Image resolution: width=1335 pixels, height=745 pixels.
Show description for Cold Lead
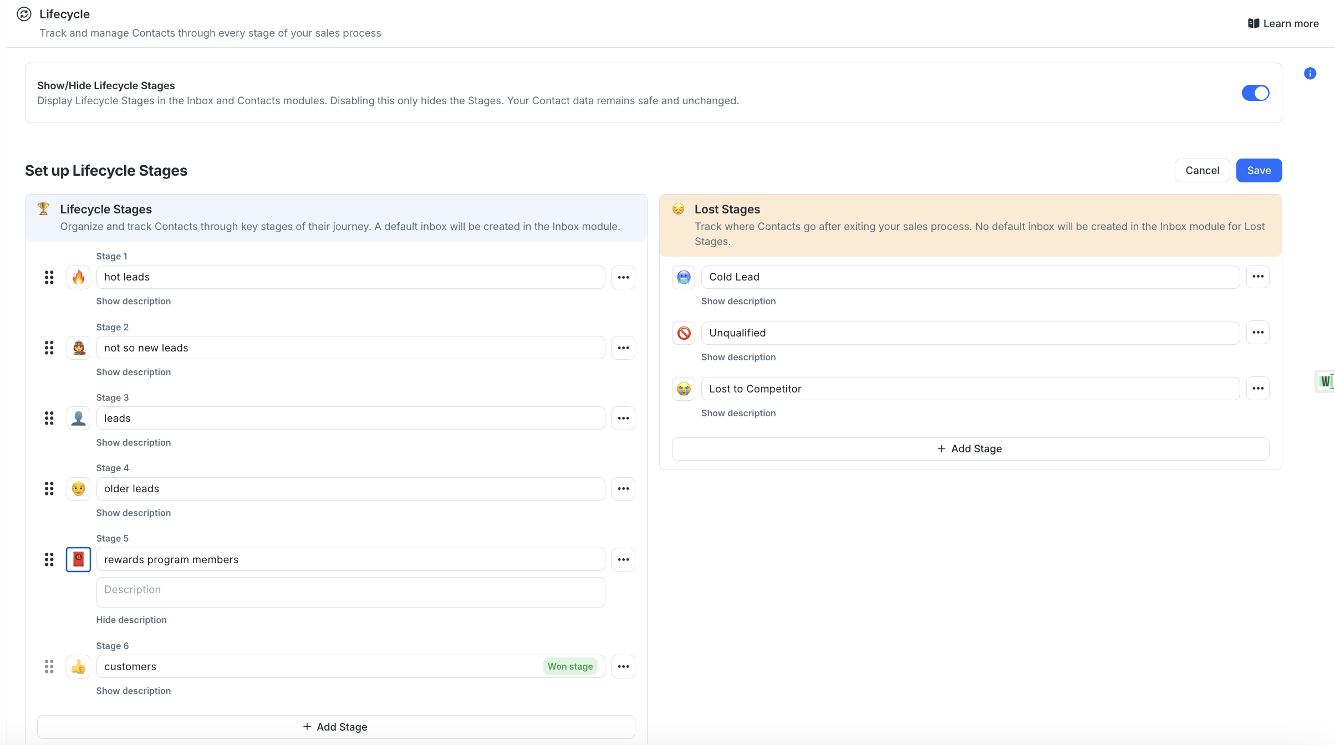coord(738,301)
